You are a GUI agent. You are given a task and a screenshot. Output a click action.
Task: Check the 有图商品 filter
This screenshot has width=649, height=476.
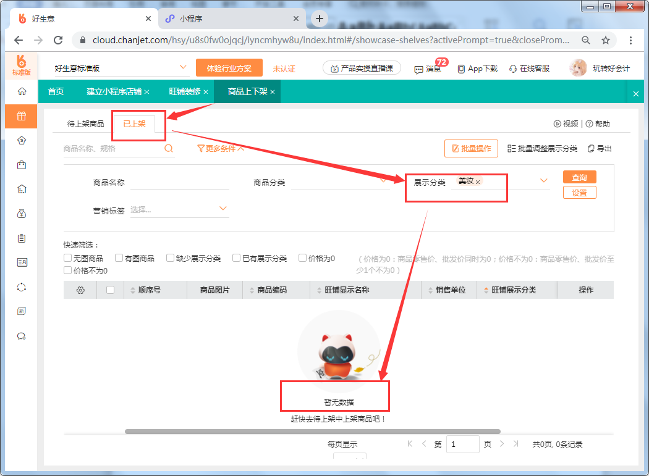(119, 258)
